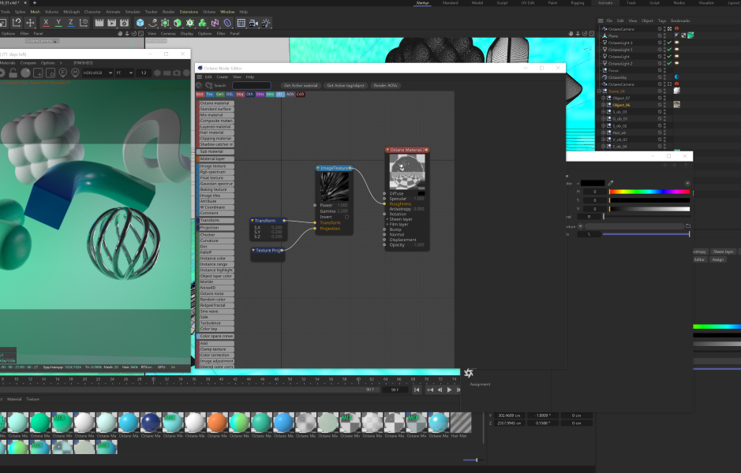Open the spline pen tool icon
The image size is (741, 473).
tap(152, 22)
